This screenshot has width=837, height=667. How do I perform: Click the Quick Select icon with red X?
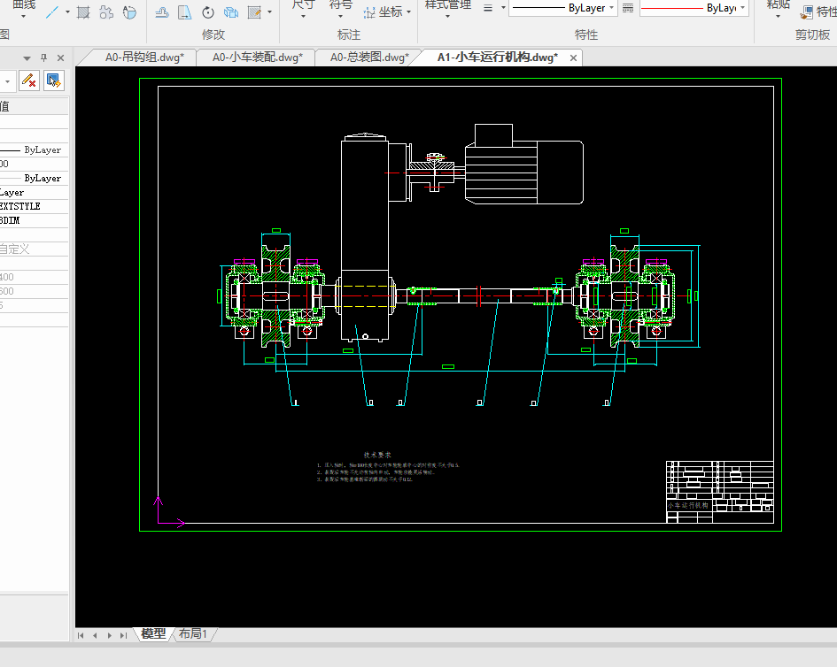pyautogui.click(x=28, y=80)
